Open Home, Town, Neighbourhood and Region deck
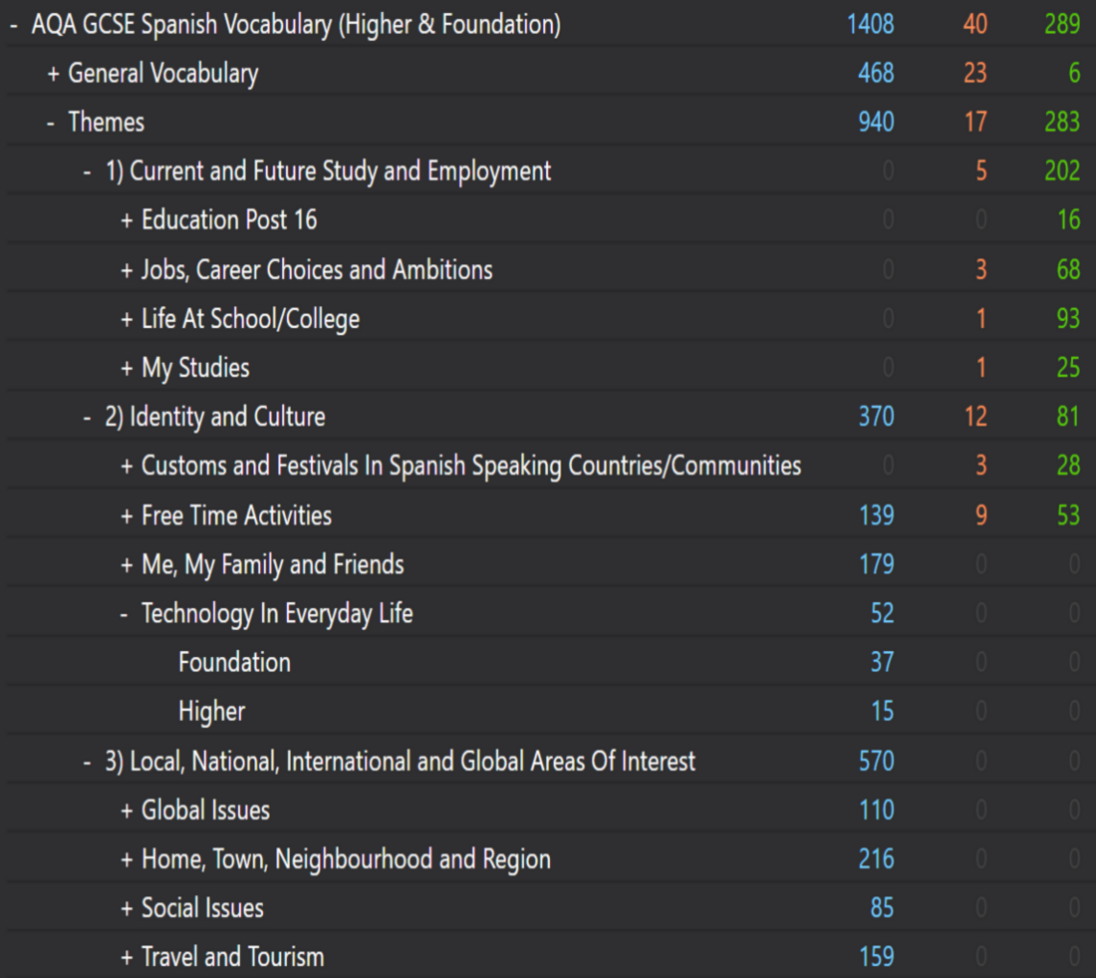The height and width of the screenshot is (978, 1096). pos(346,859)
